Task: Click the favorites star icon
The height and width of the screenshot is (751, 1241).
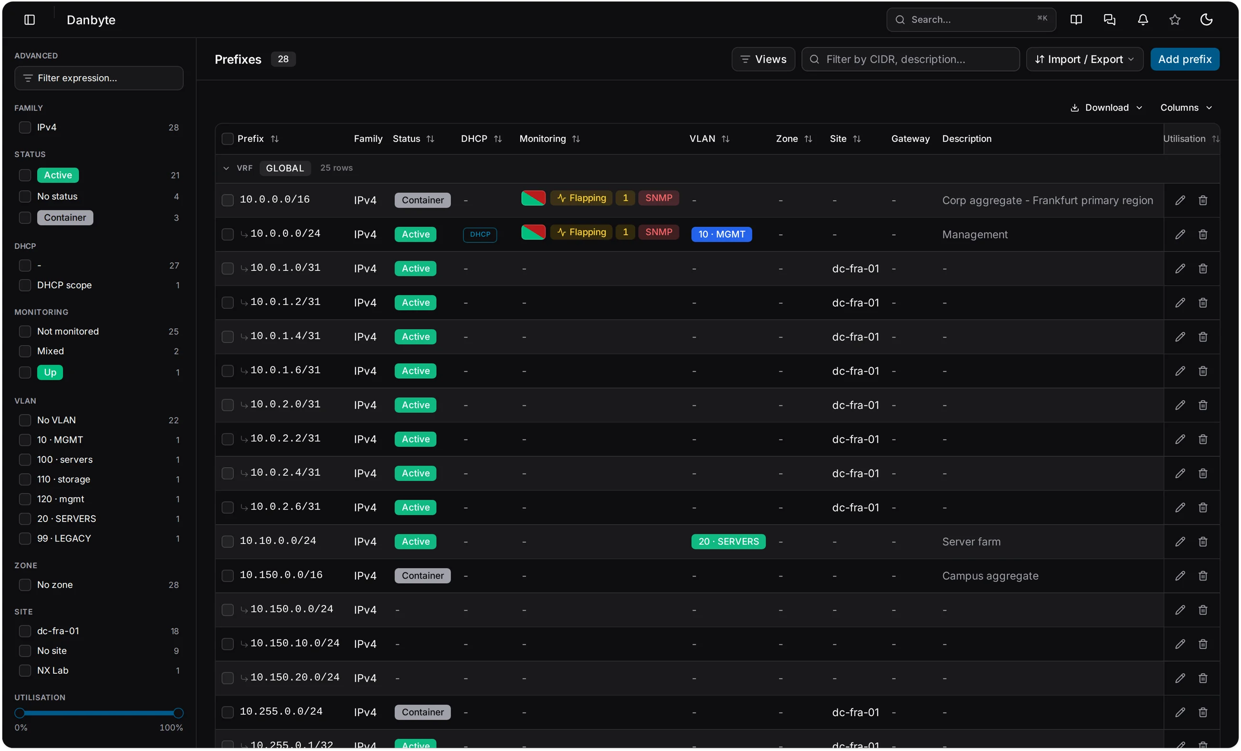Action: pos(1175,20)
